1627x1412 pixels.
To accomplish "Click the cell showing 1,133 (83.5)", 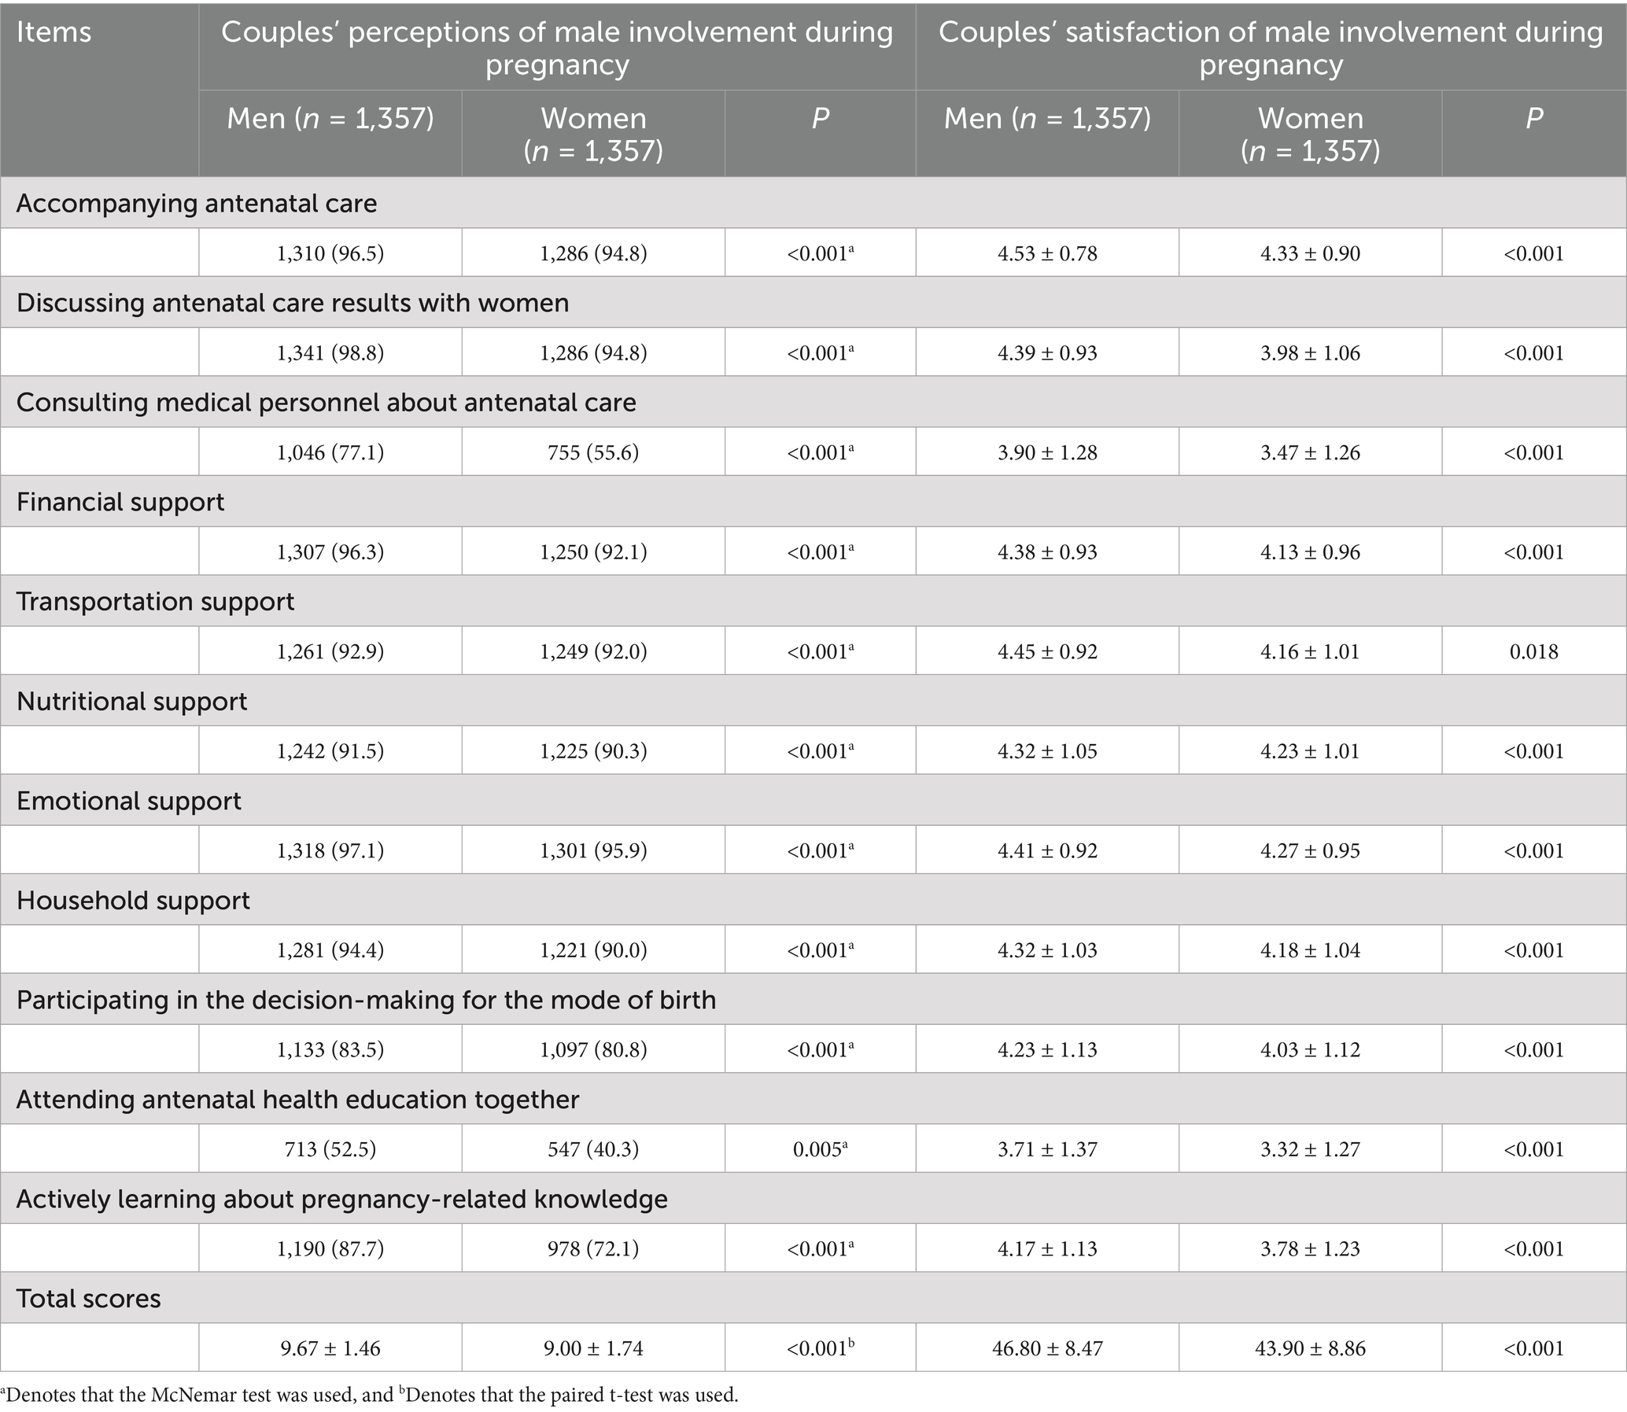I will (330, 1050).
